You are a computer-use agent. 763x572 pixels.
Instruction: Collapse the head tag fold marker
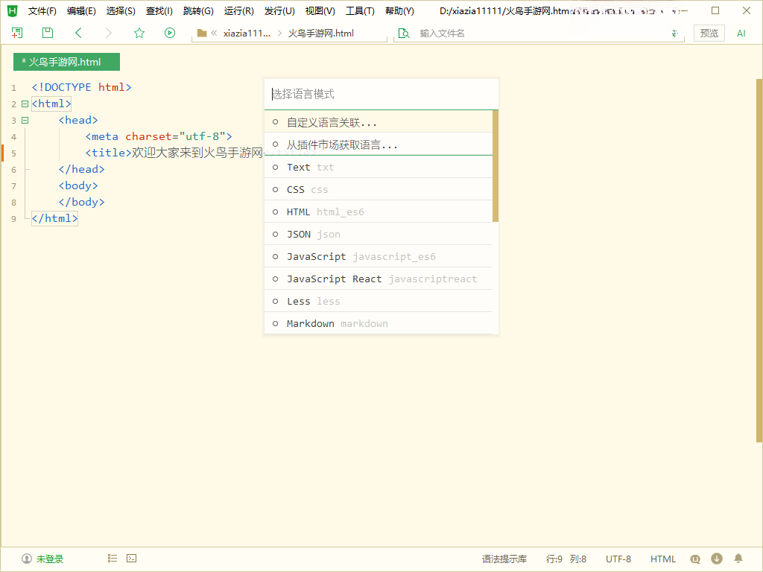[x=25, y=120]
